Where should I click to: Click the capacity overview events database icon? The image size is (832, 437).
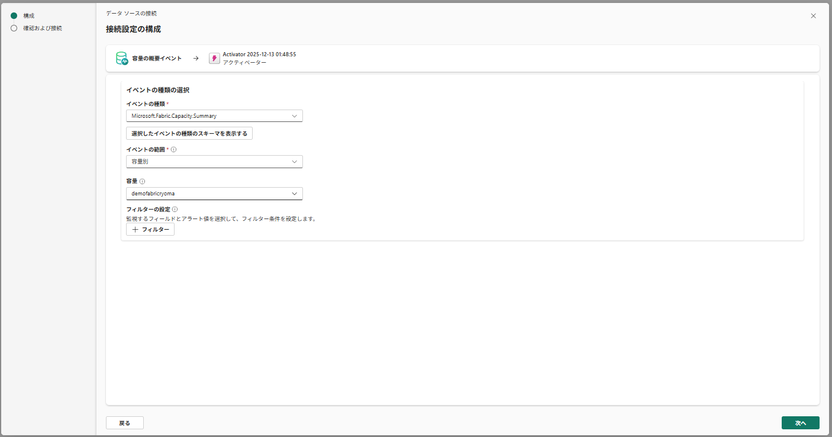[122, 58]
